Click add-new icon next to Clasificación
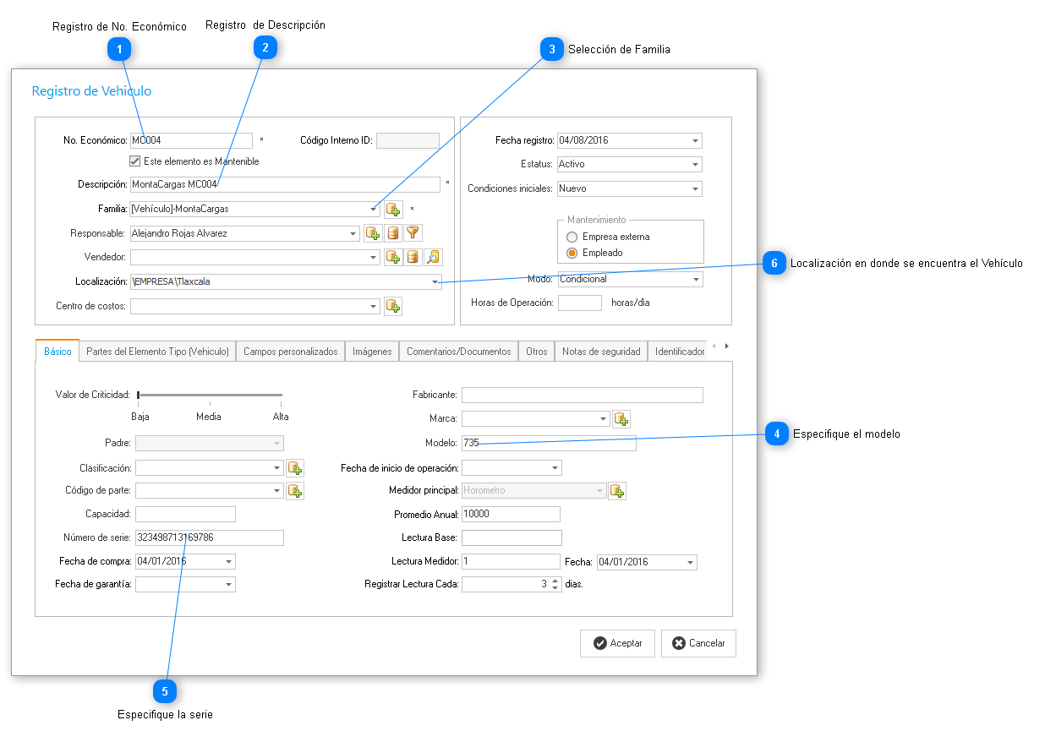The width and height of the screenshot is (1045, 742). pyautogui.click(x=294, y=468)
